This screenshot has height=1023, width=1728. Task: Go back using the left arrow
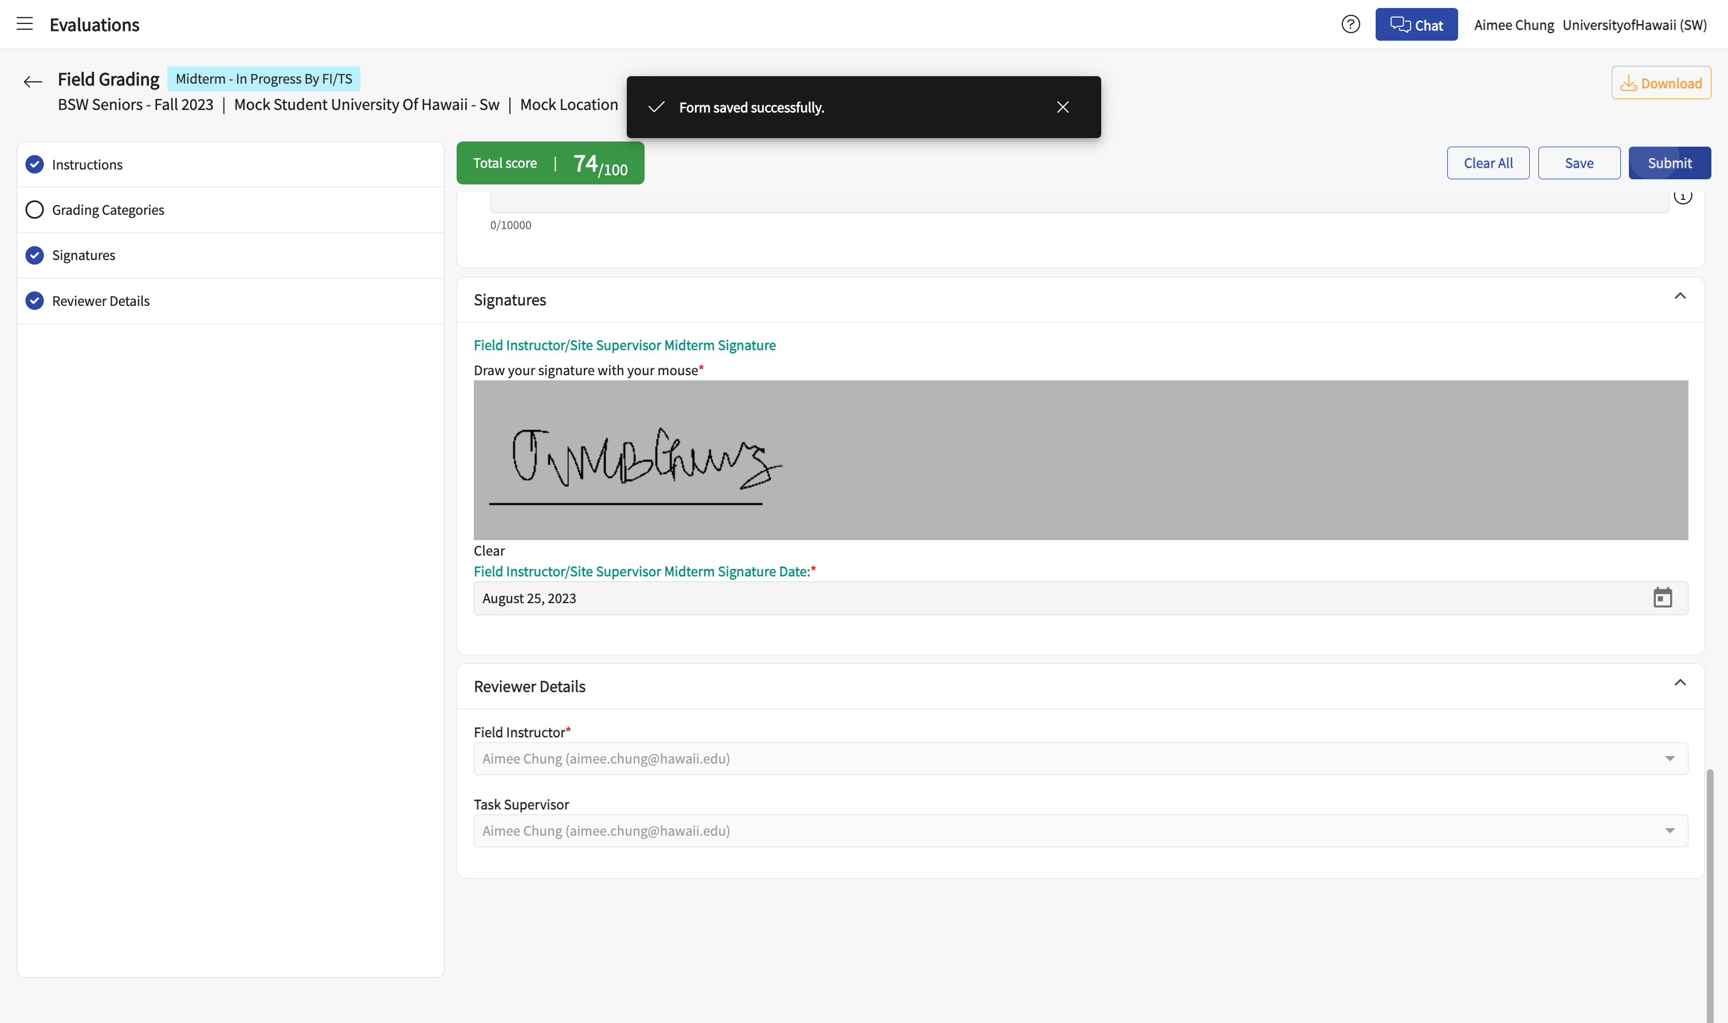(33, 82)
